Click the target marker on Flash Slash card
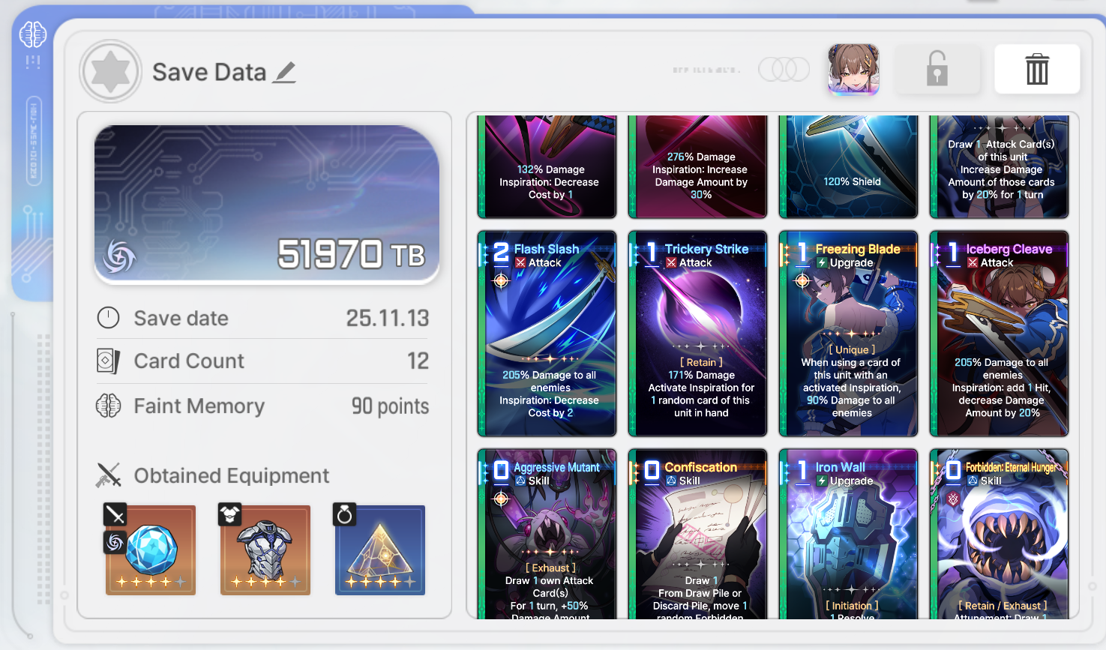The width and height of the screenshot is (1106, 650). 501,280
